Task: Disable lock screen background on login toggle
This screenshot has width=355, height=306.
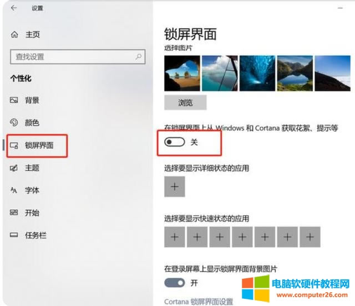Action: [x=175, y=283]
